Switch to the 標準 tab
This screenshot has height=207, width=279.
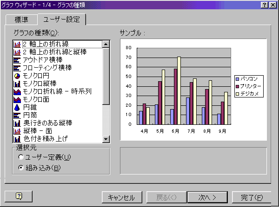(21, 20)
